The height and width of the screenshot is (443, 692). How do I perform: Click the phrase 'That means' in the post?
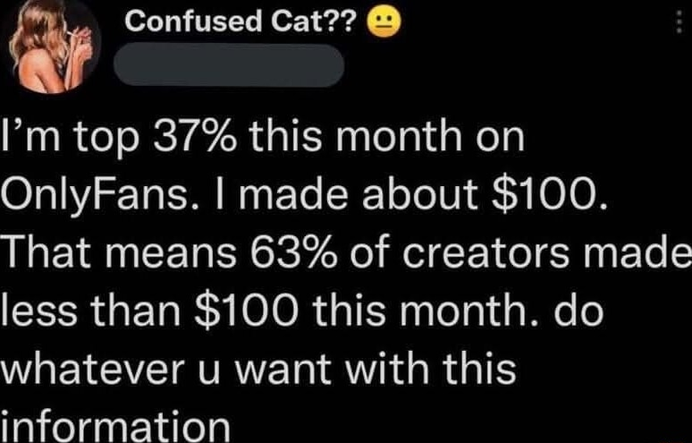[119, 253]
